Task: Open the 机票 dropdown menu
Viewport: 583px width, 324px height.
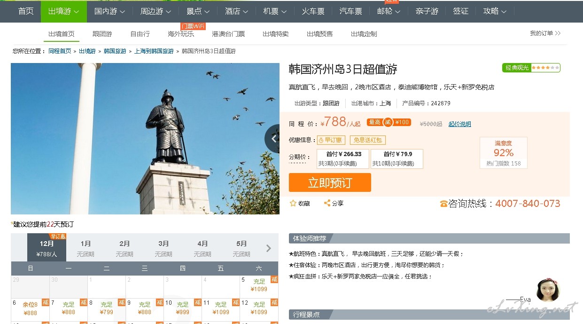Action: [x=275, y=11]
